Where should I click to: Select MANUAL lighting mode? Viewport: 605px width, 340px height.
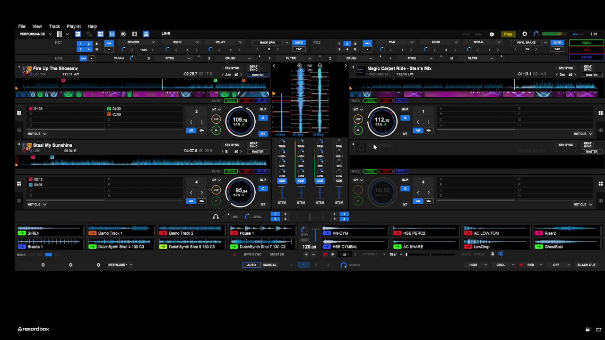coord(270,265)
